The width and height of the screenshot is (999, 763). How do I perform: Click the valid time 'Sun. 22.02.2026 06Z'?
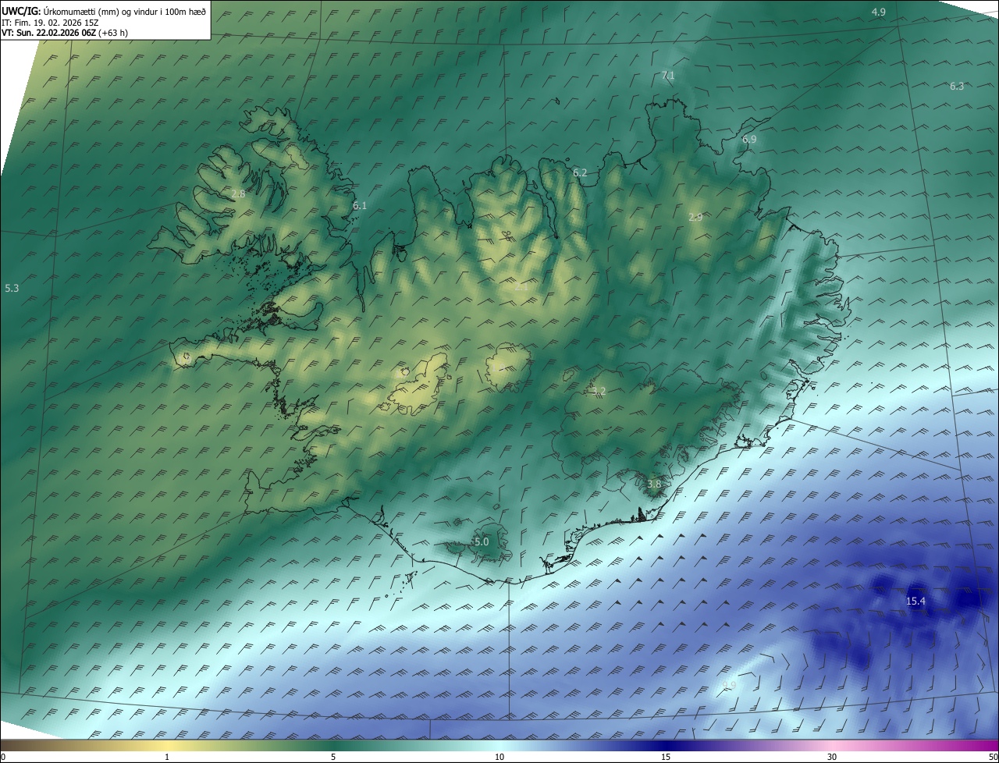pyautogui.click(x=55, y=33)
